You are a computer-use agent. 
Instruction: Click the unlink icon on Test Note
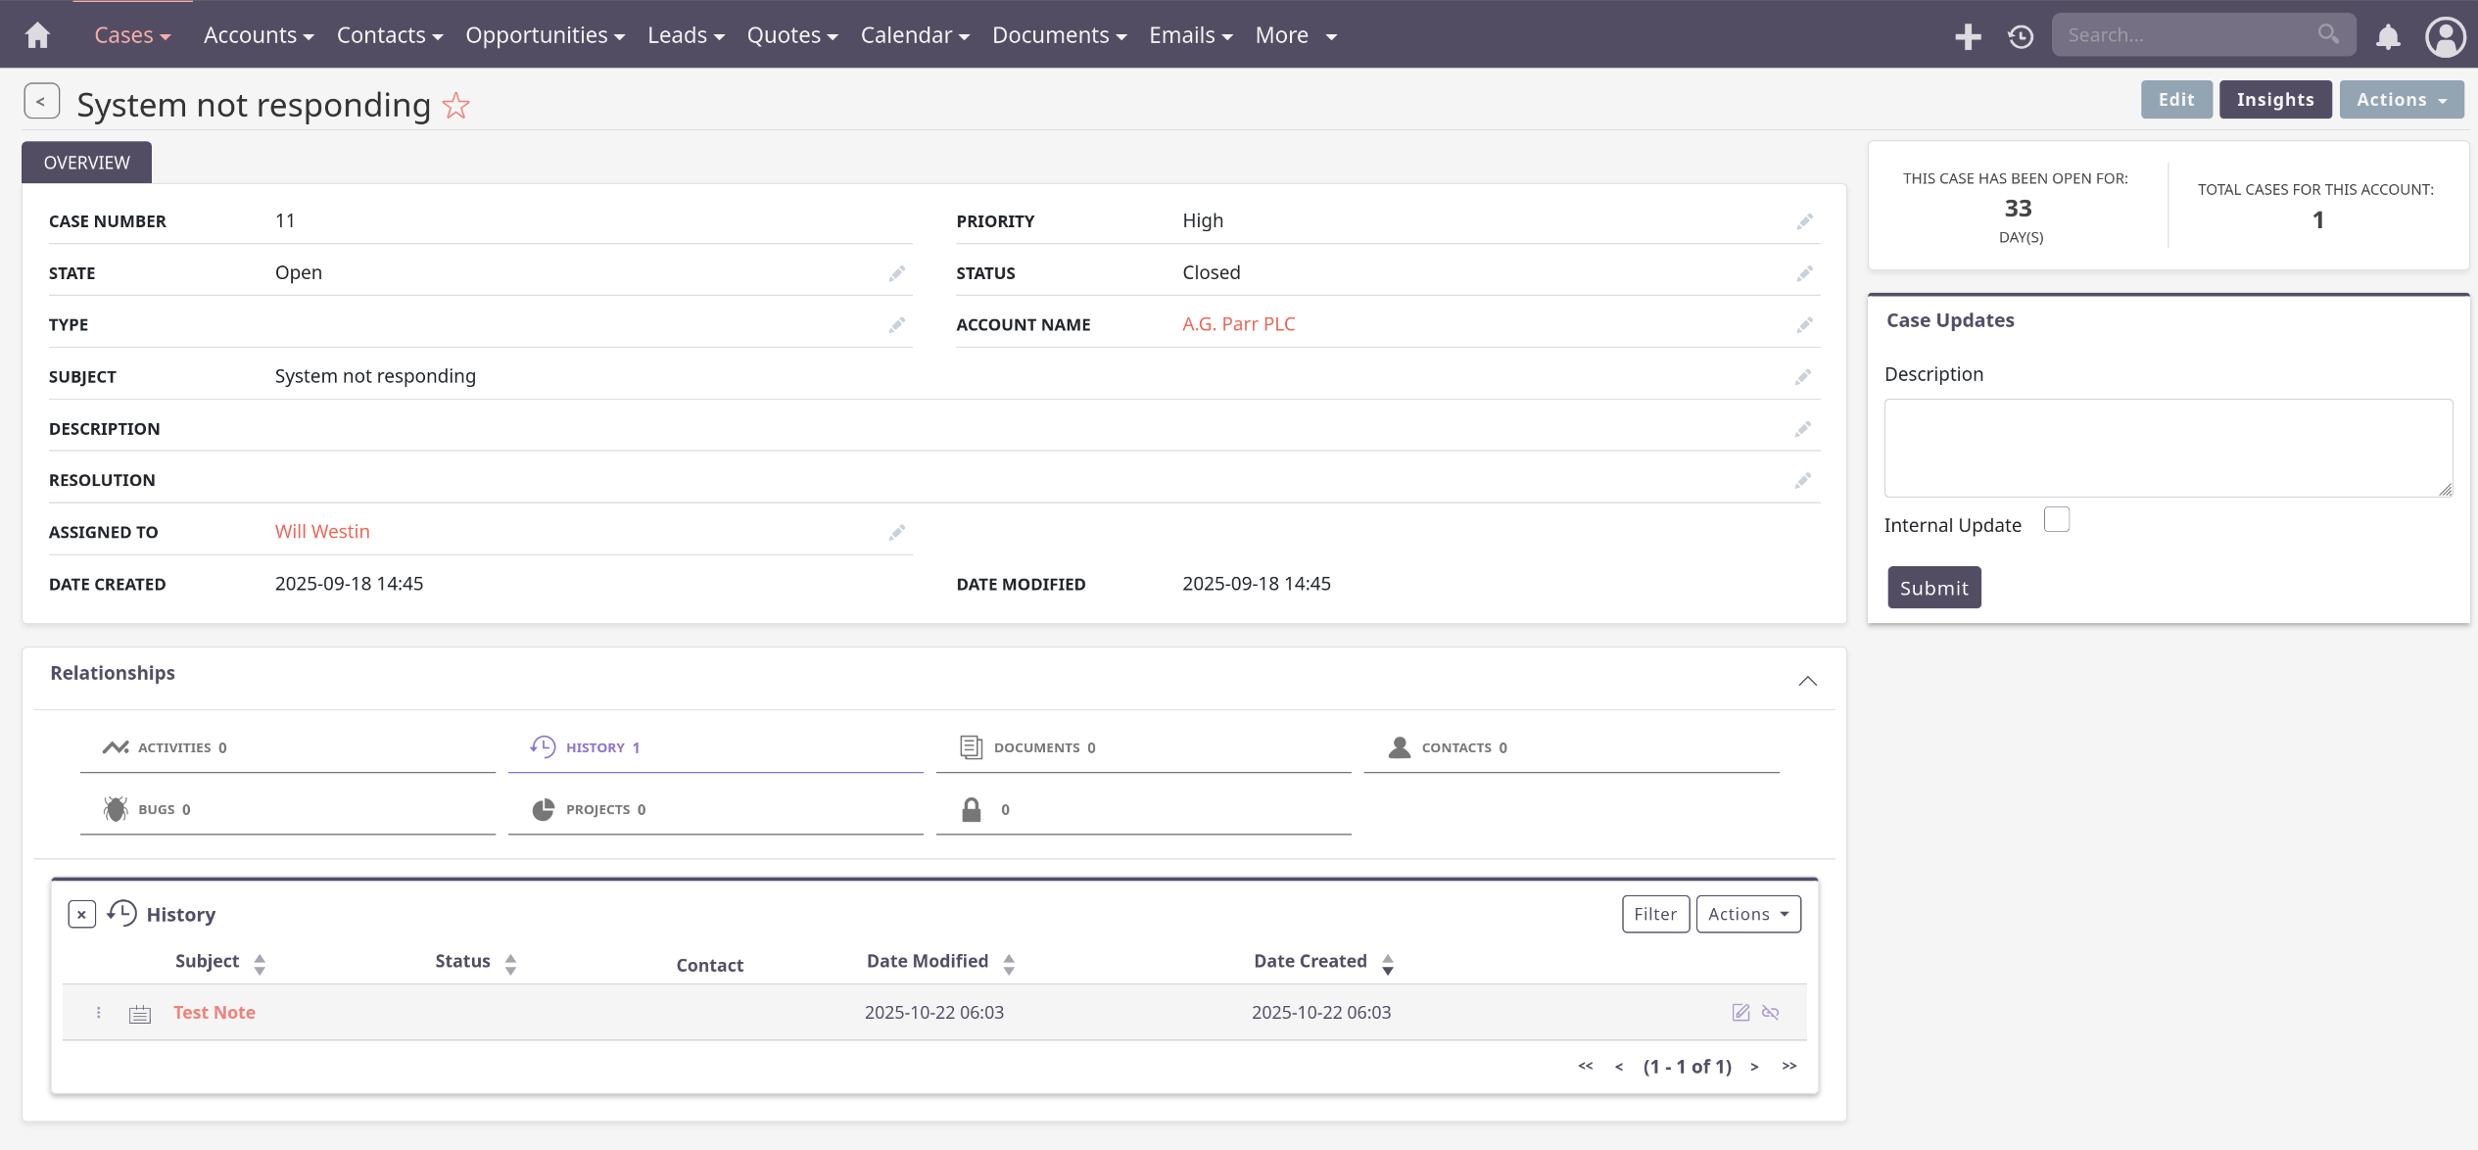(1770, 1012)
